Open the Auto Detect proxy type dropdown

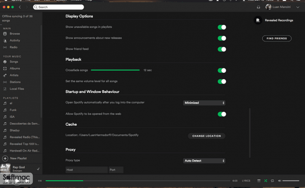tap(204, 161)
